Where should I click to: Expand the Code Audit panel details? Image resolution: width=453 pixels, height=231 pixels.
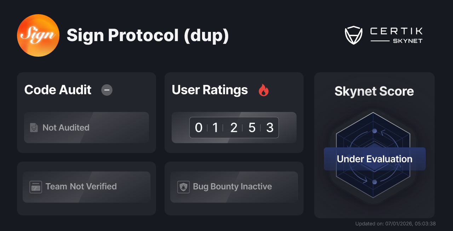point(86,113)
